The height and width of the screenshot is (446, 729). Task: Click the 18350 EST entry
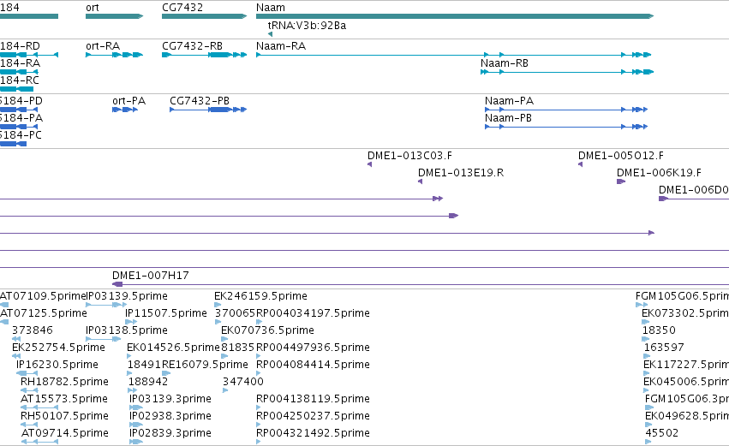pyautogui.click(x=659, y=330)
